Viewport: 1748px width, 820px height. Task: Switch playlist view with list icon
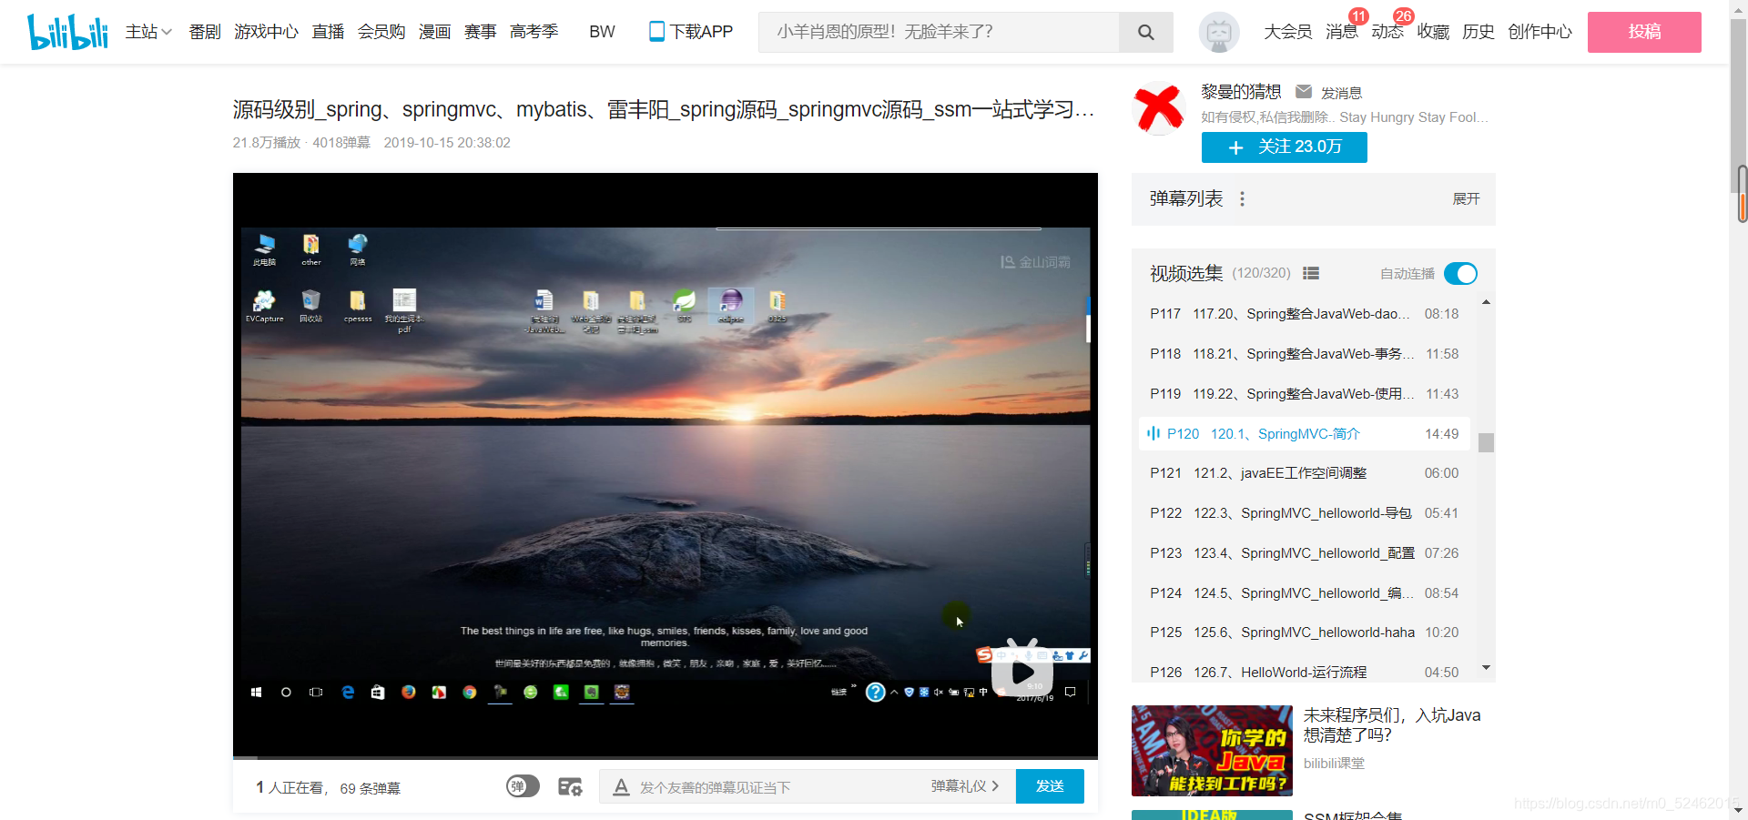pyautogui.click(x=1311, y=273)
